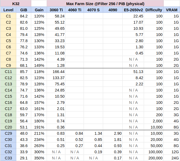Click the C17 level cell
The image size is (180, 161).
coord(8,109)
